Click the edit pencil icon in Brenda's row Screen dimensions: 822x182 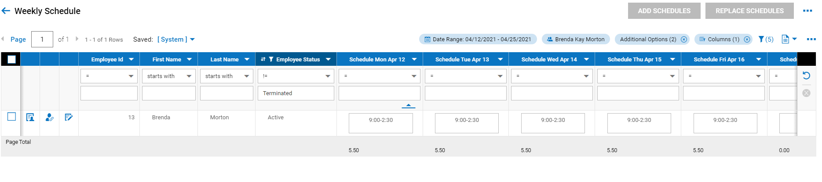[x=69, y=118]
